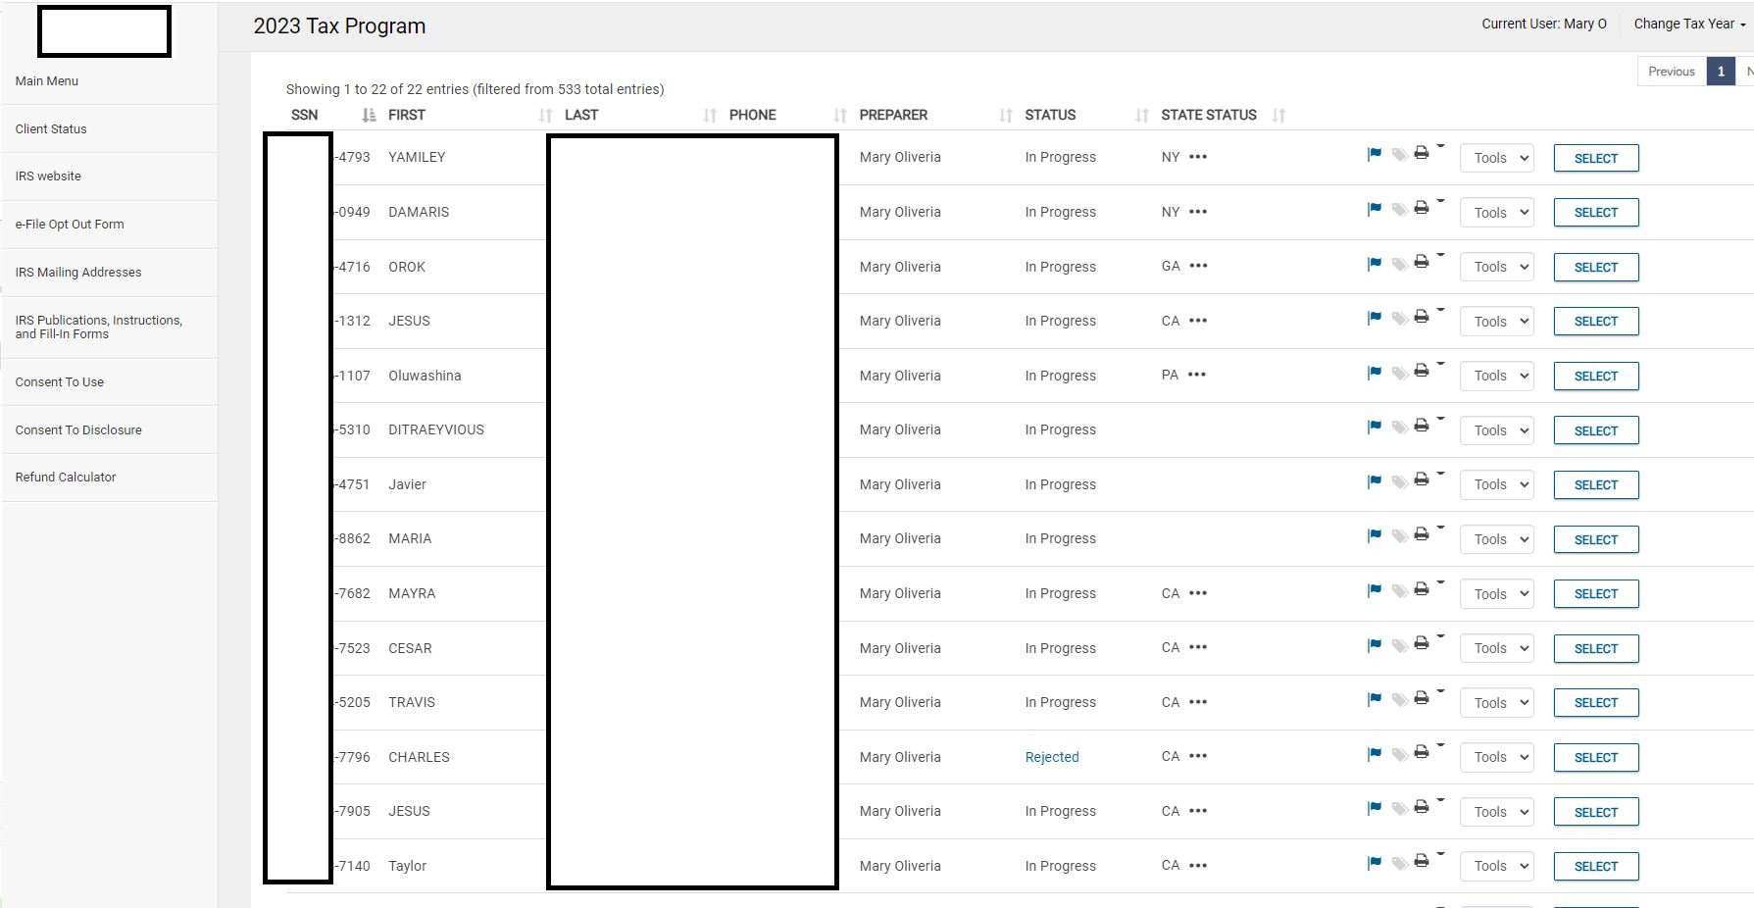The height and width of the screenshot is (908, 1754).
Task: Expand the Tools dropdown in OROK's row
Action: [1497, 267]
